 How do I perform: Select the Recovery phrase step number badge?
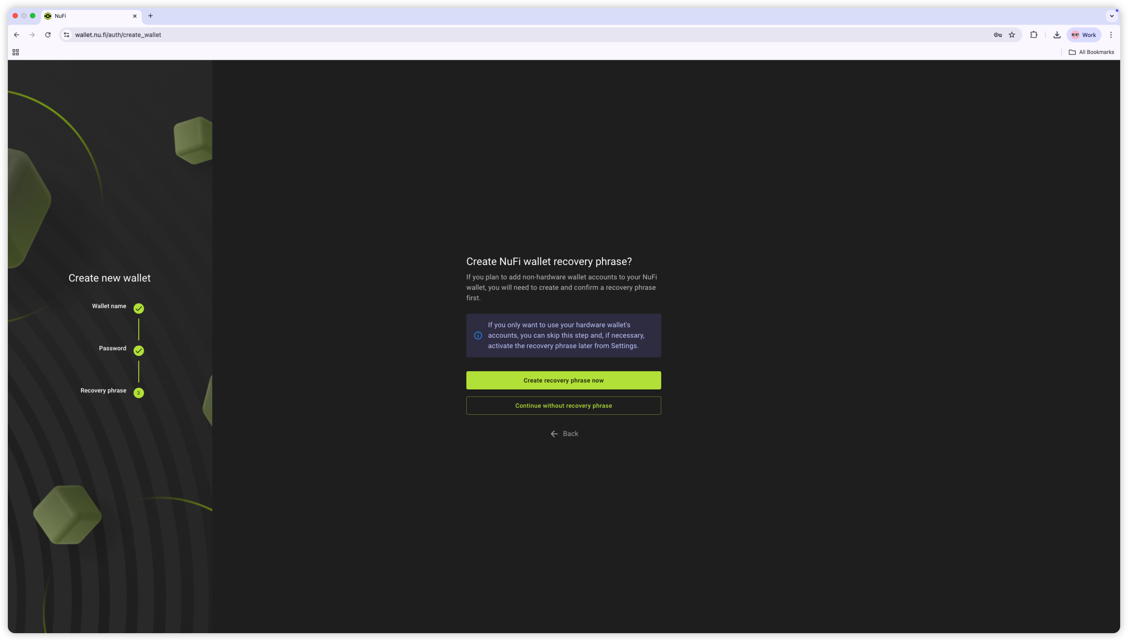[139, 393]
